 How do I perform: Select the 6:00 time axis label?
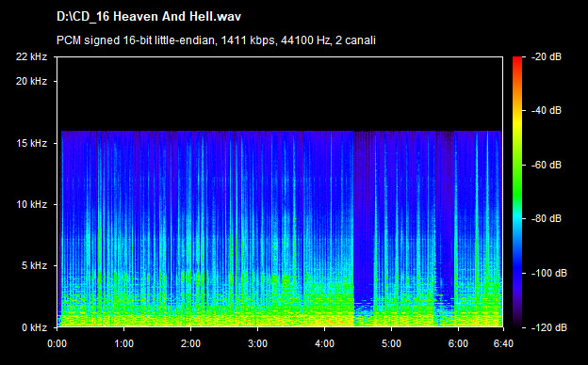point(458,343)
